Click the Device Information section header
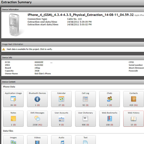 click(73, 10)
